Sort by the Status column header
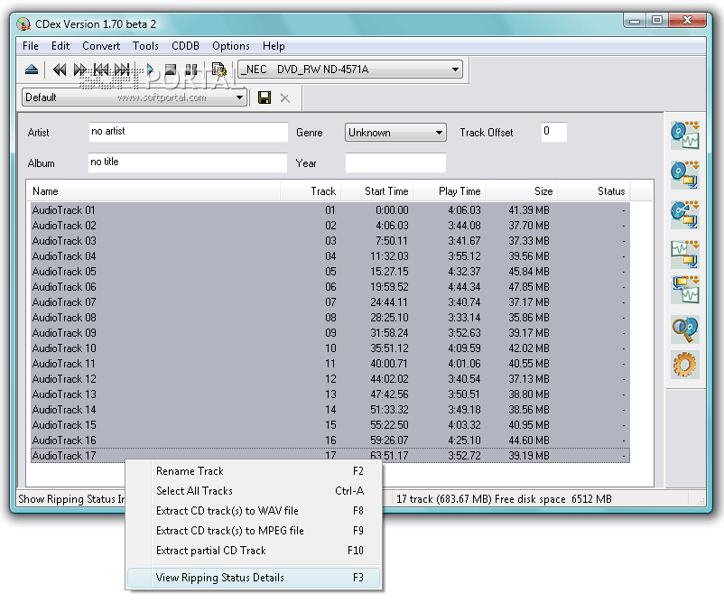This screenshot has width=724, height=603. pyautogui.click(x=594, y=191)
